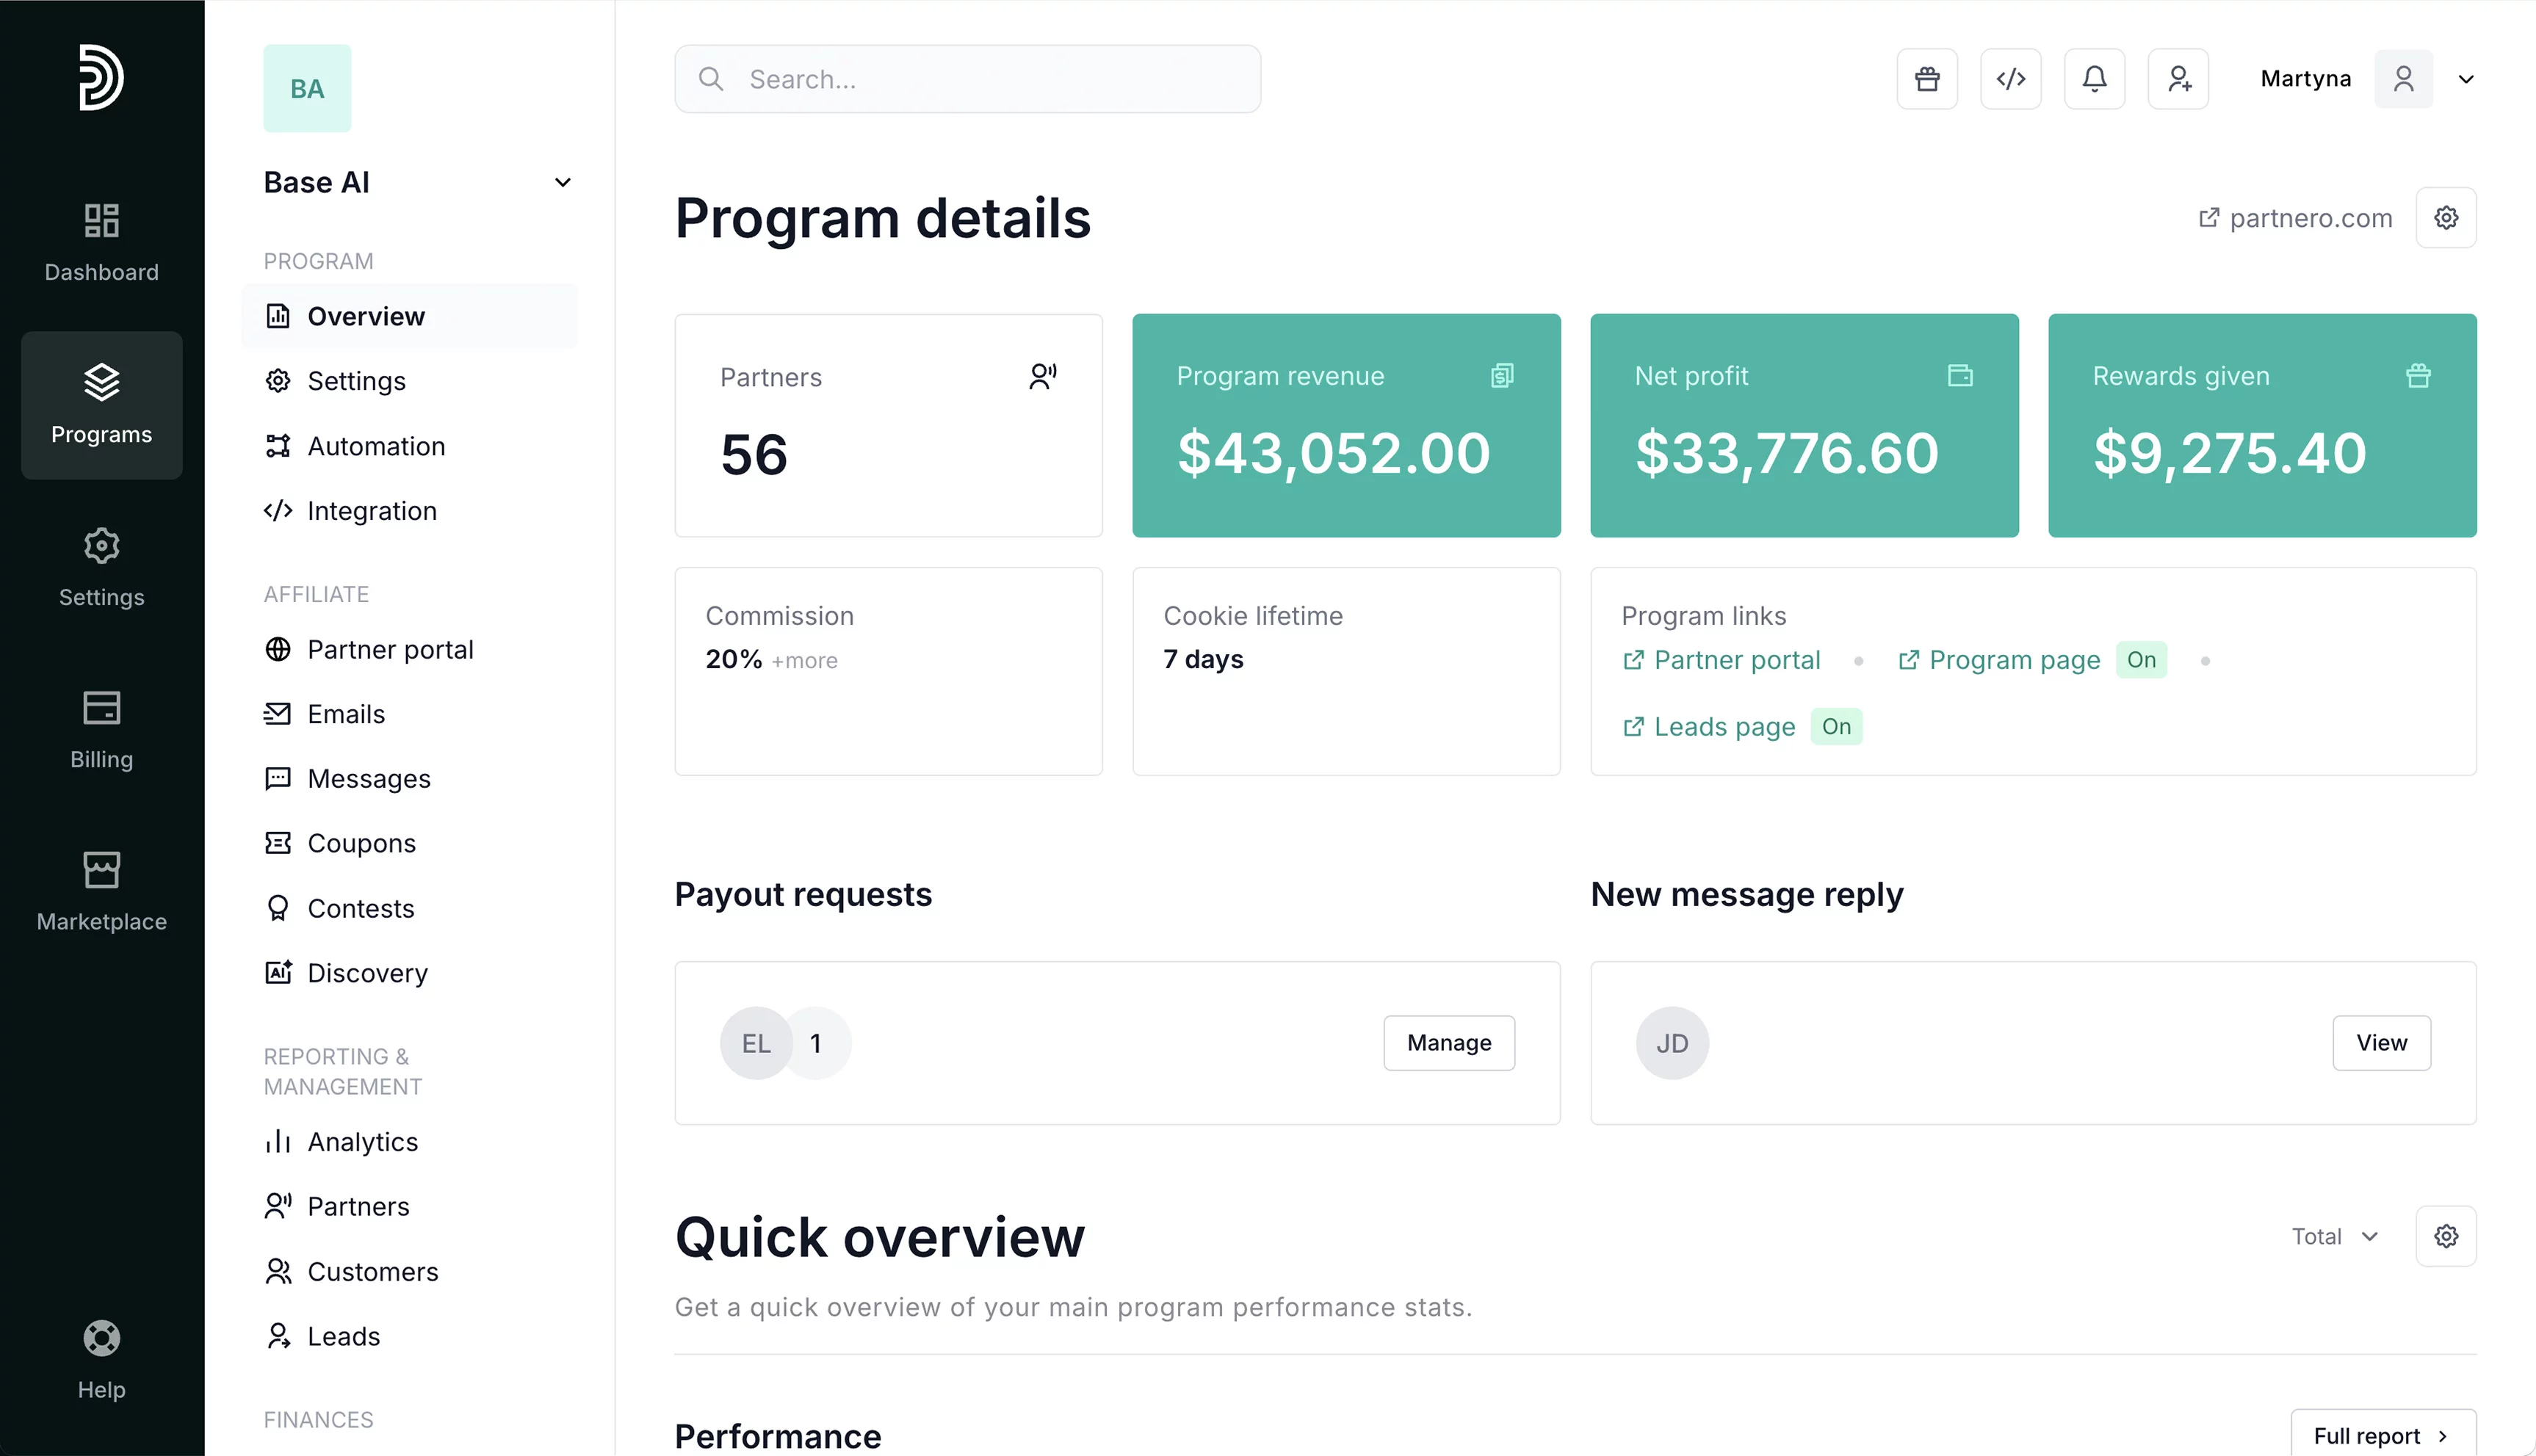
Task: Open program settings gear beside partnero.com
Action: coord(2445,218)
